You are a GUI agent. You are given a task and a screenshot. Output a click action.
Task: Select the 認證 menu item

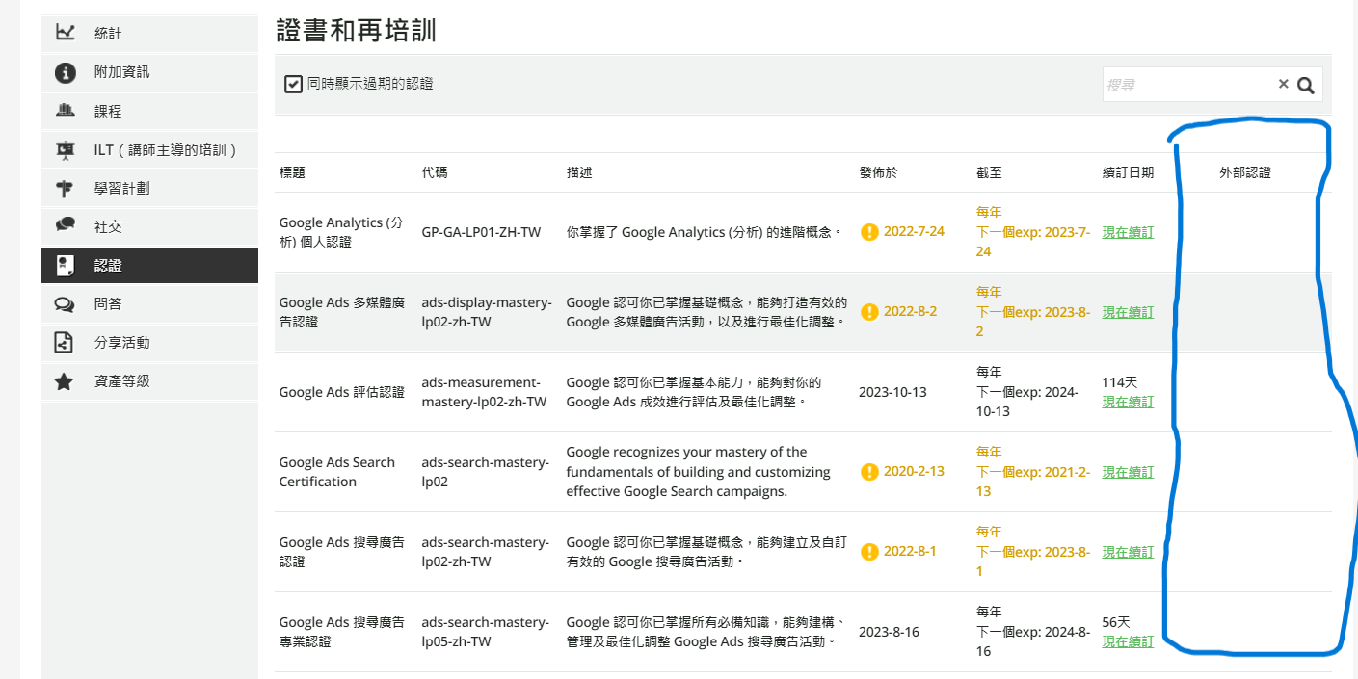point(149,265)
